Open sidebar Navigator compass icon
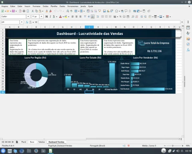Screen dimensions: 192x154 (188, 44)
